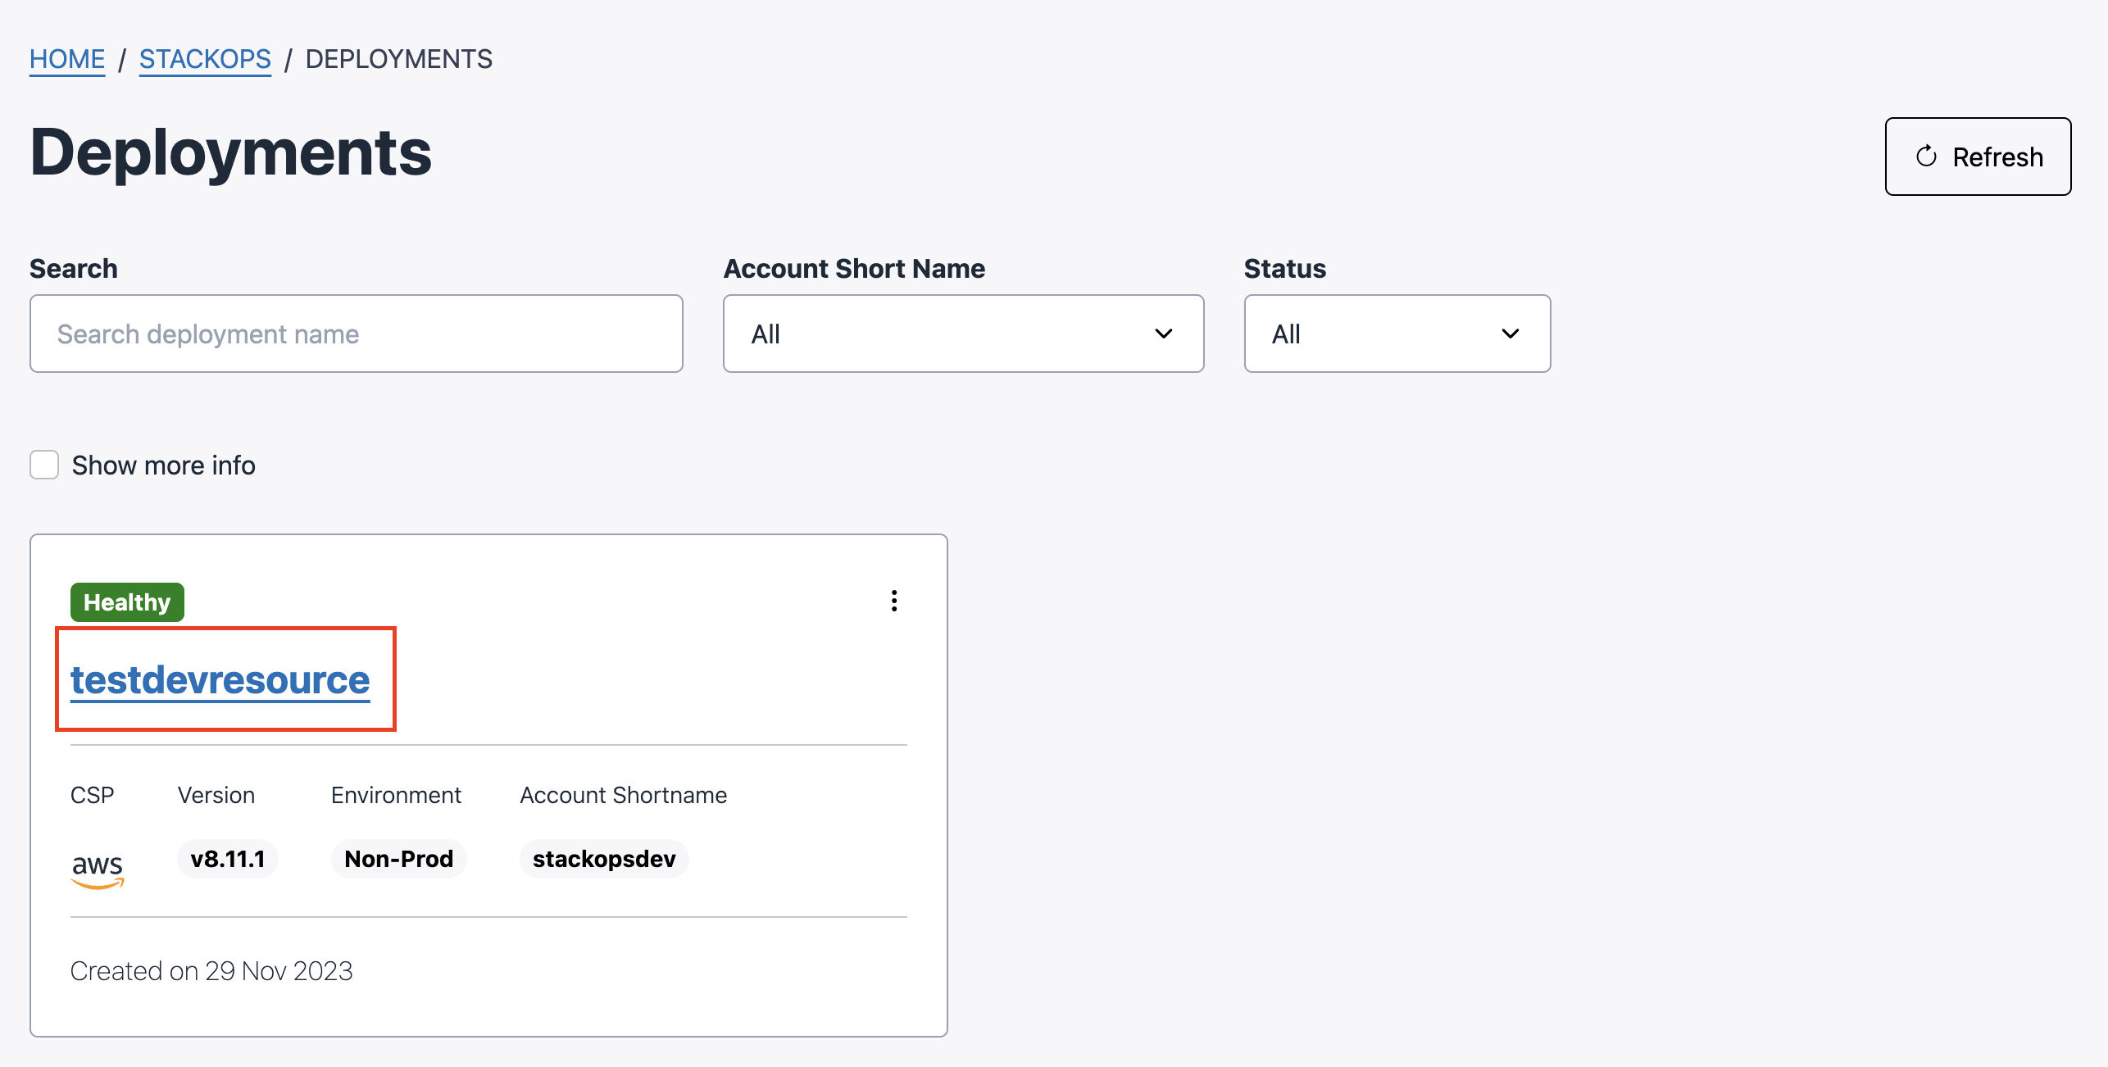The width and height of the screenshot is (2108, 1067).
Task: Click the refresh circular arrow icon
Action: 1926,157
